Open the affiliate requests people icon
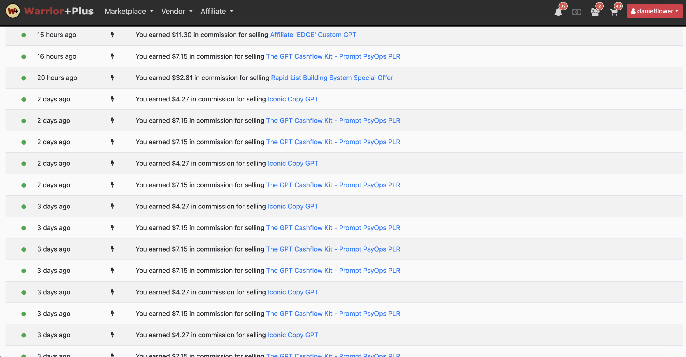 595,12
